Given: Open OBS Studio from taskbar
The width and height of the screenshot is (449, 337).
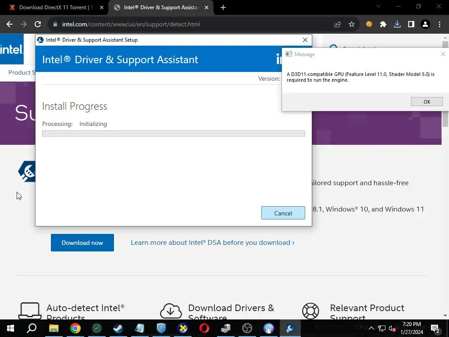Looking at the screenshot, I should [247, 328].
